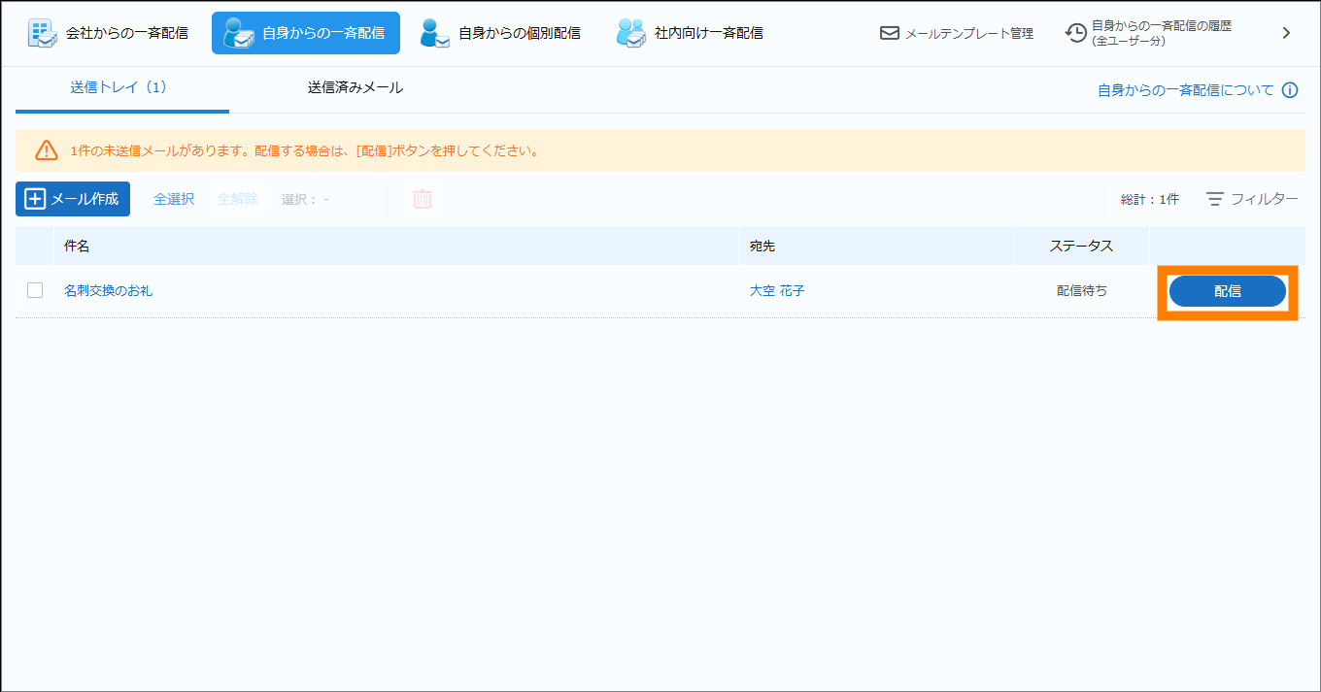This screenshot has height=692, width=1321.
Task: Tick the checkbox for 名刺交換のお礼
Action: [35, 290]
